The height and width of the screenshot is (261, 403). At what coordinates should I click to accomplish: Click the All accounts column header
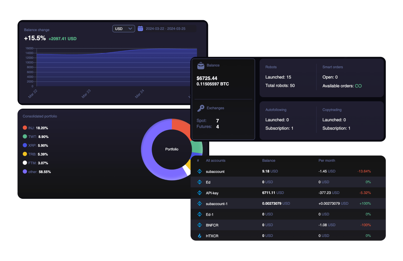pyautogui.click(x=216, y=161)
